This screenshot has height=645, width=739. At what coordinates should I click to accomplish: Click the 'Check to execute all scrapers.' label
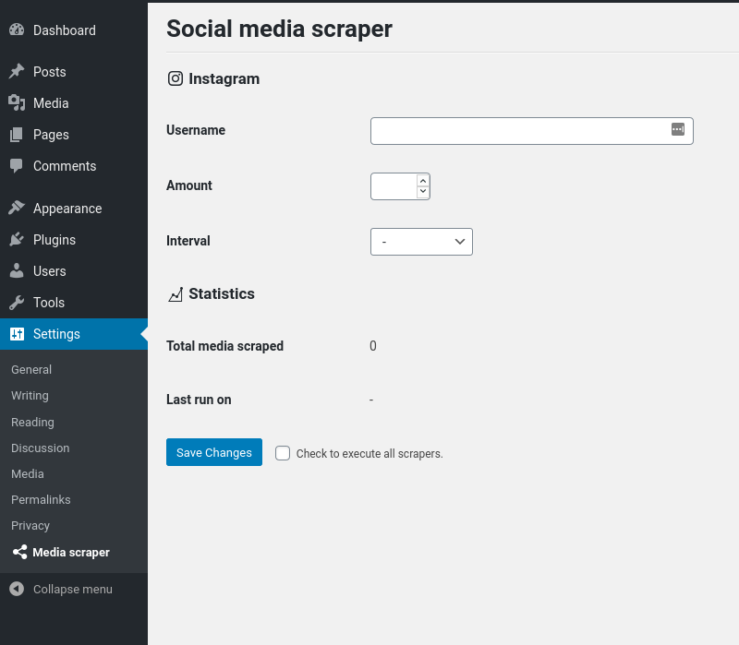(x=369, y=454)
